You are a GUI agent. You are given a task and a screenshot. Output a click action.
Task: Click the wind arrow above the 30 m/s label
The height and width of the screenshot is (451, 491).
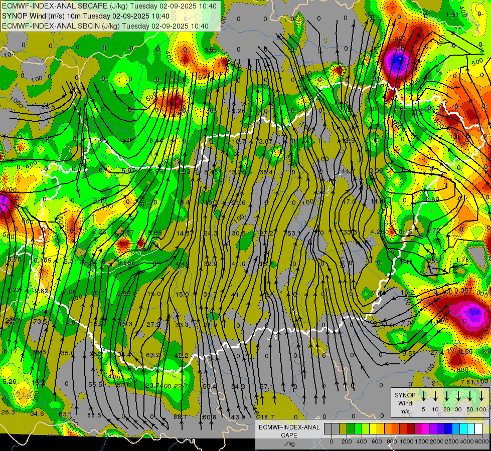click(x=458, y=396)
